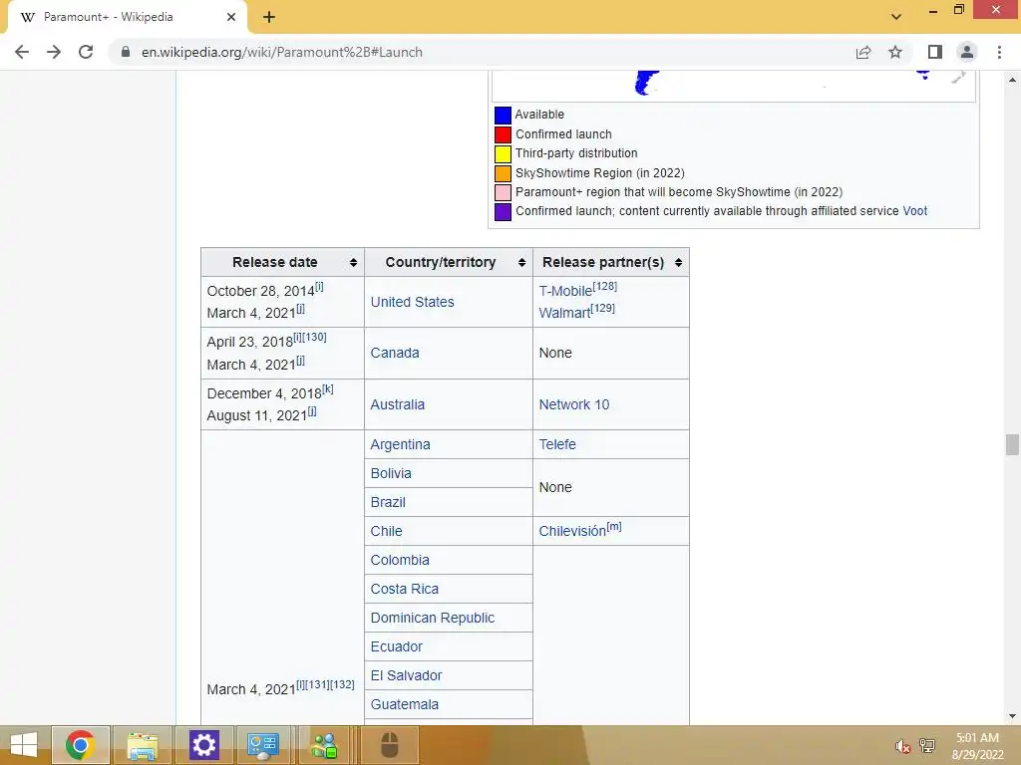Open the Network 10 link
The height and width of the screenshot is (765, 1021).
(x=574, y=404)
